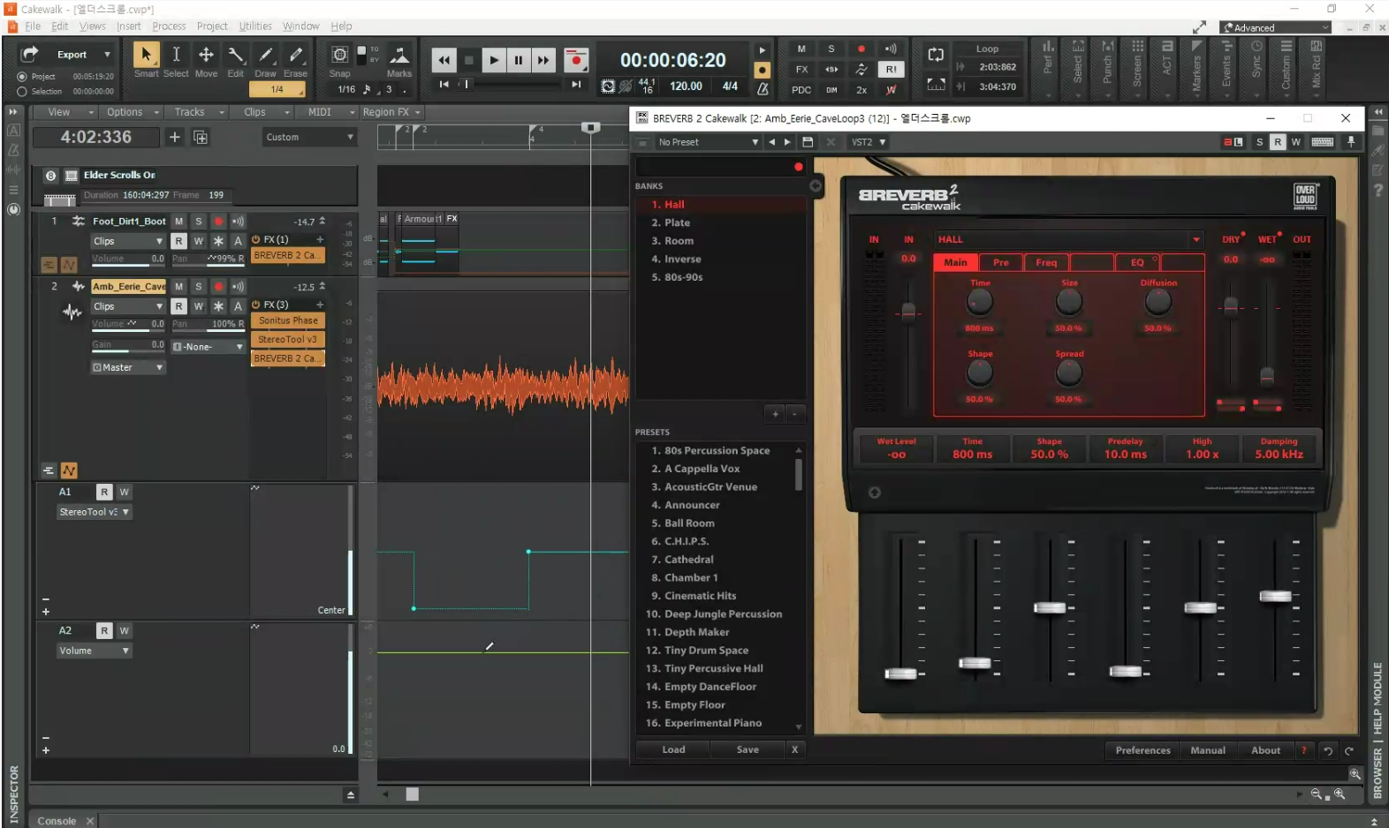The height and width of the screenshot is (828, 1389).
Task: Click the BREVERB input level fader
Action: [x=908, y=312]
